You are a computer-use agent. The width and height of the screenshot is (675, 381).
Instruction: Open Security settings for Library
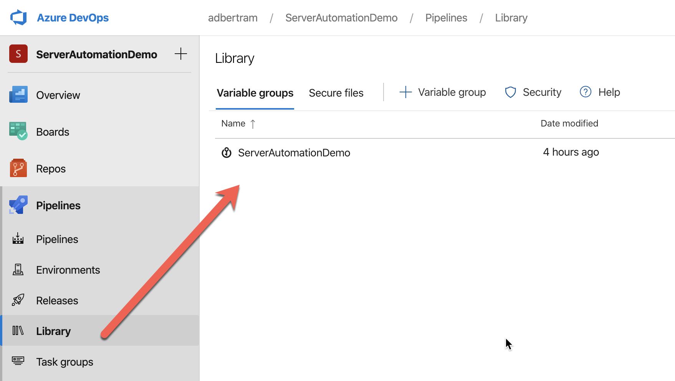click(533, 92)
